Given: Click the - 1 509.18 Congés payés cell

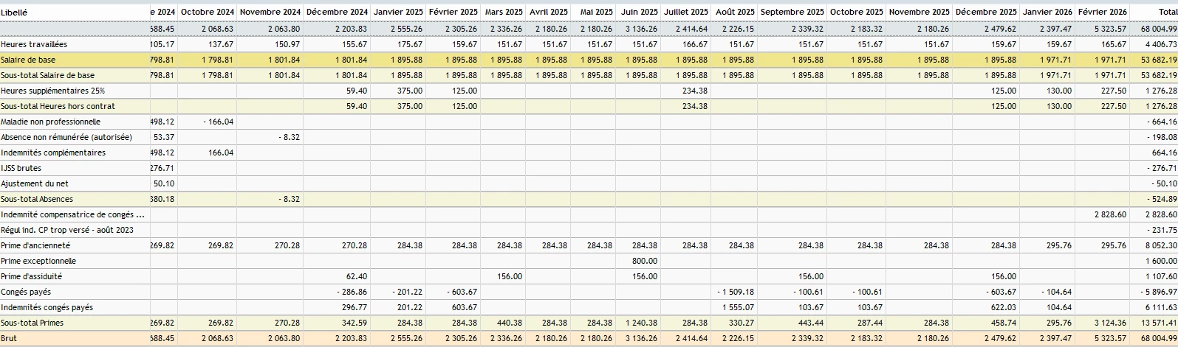Looking at the screenshot, I should pos(736,292).
